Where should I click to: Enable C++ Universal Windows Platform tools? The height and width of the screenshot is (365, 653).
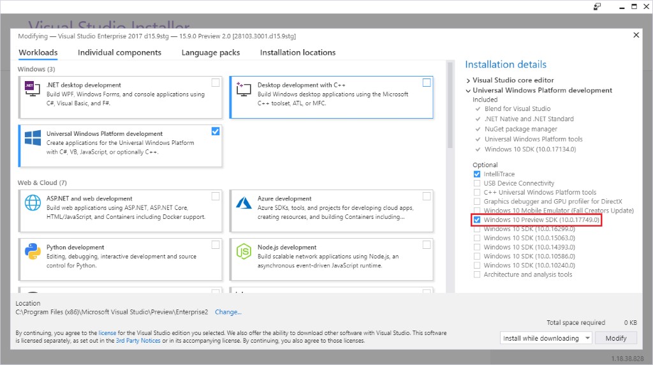point(477,193)
